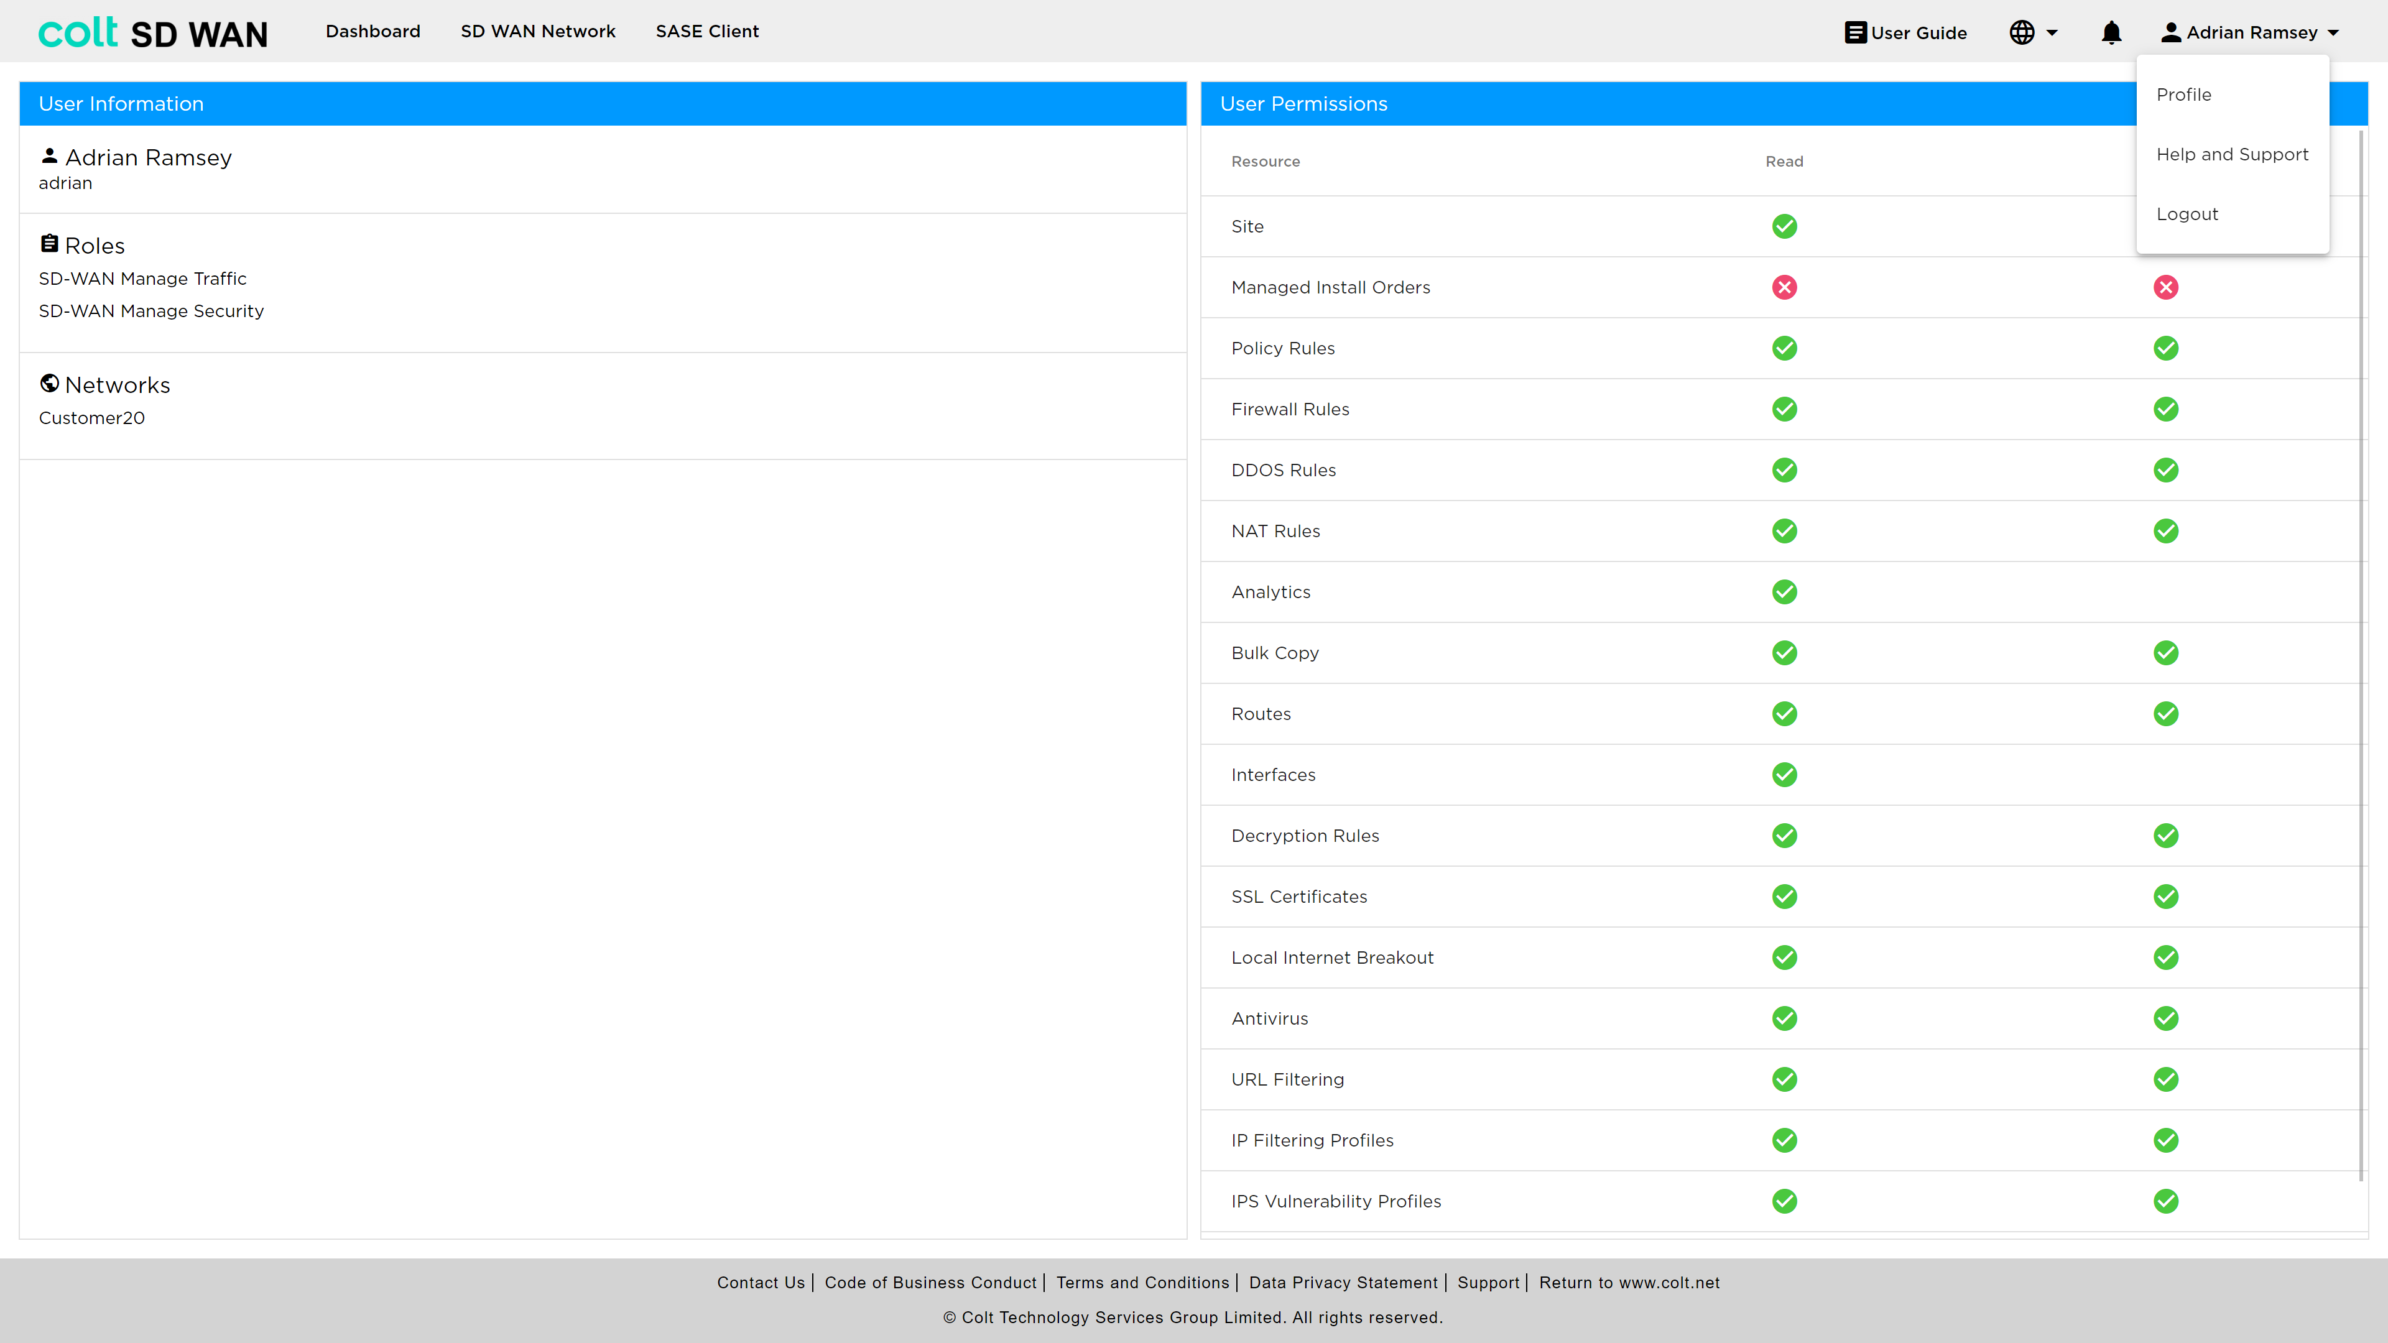Open the Terms and Conditions link
Viewport: 2388px width, 1343px height.
click(1142, 1283)
